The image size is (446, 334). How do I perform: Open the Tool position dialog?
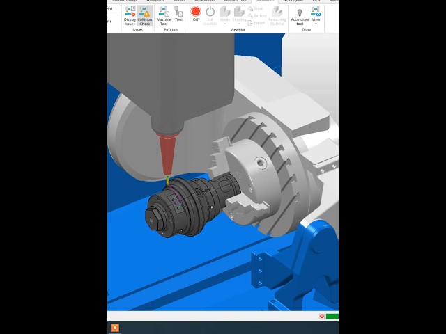click(178, 14)
